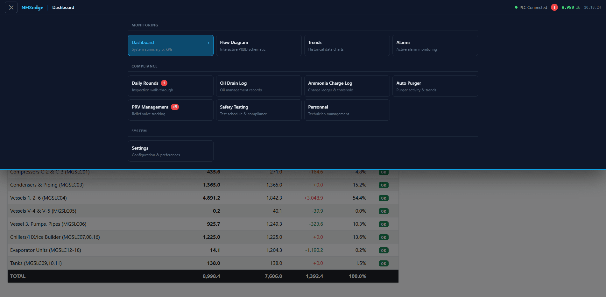Open the Alarms monitoring page

pyautogui.click(x=435, y=45)
